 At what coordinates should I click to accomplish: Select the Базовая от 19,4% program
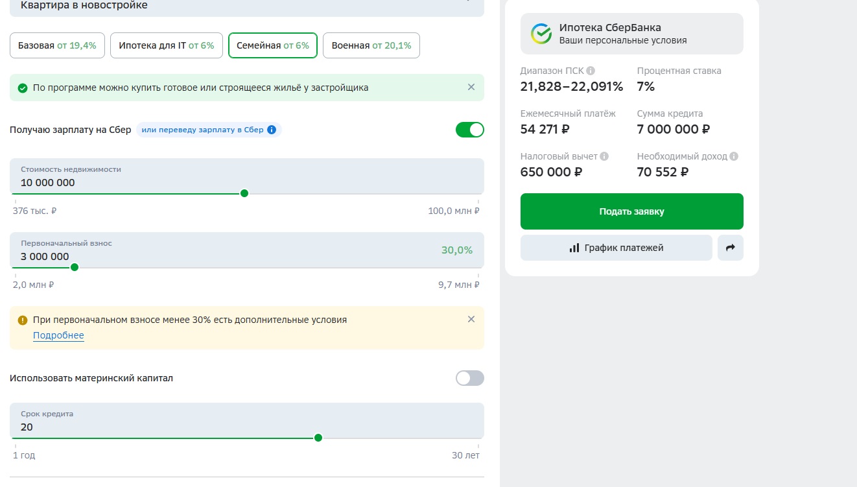pos(57,45)
